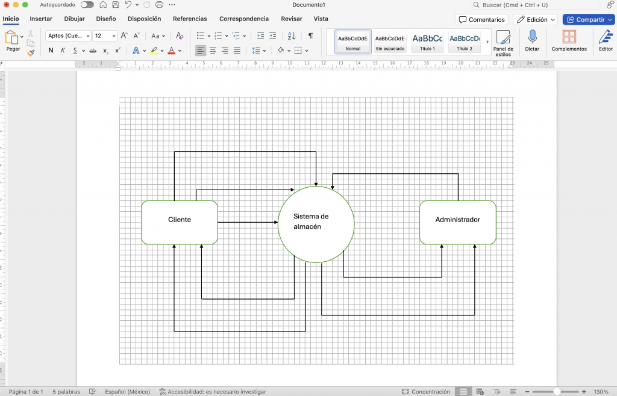Switch to the Diseño tab
The image size is (617, 396).
(x=106, y=19)
